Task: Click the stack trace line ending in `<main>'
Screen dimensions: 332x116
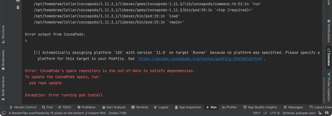Action: pyautogui.click(x=109, y=22)
